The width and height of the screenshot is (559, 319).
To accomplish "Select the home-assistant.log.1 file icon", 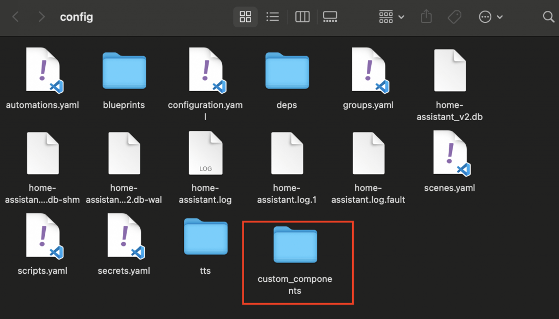I will click(x=287, y=153).
